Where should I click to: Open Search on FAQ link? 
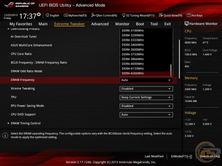(x=210, y=156)
